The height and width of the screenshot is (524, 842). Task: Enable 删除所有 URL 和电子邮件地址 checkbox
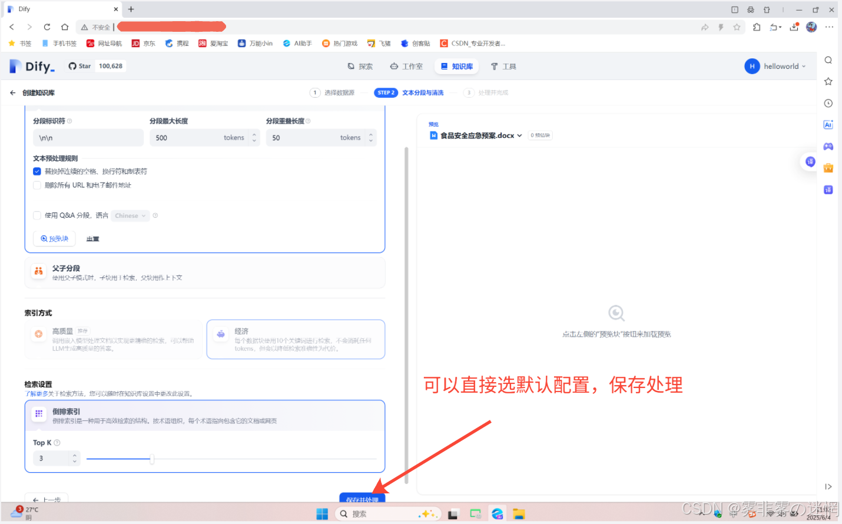[37, 185]
